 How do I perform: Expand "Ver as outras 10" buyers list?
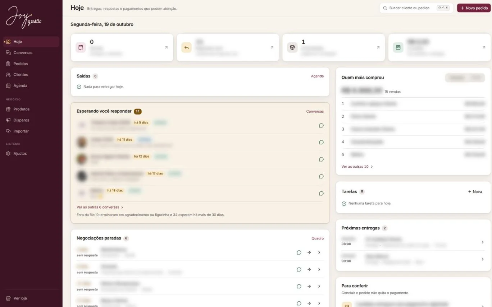[x=357, y=167]
